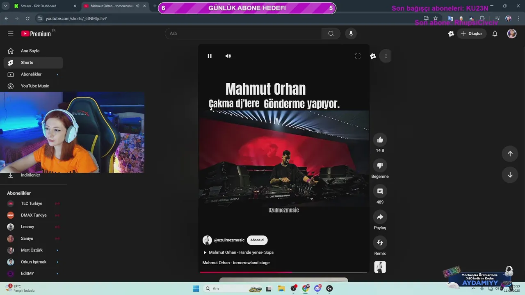The height and width of the screenshot is (295, 525).
Task: Open Chrome media control button
Action: point(498,18)
